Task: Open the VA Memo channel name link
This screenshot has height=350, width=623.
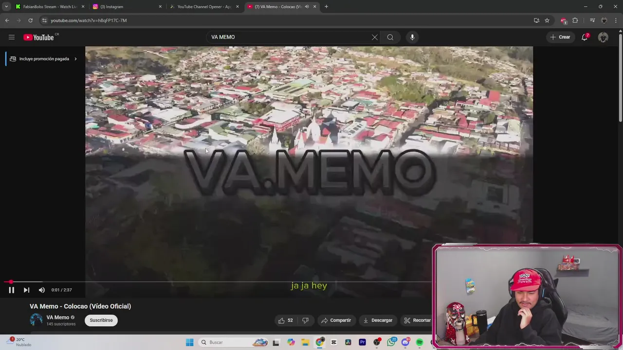Action: [58, 317]
